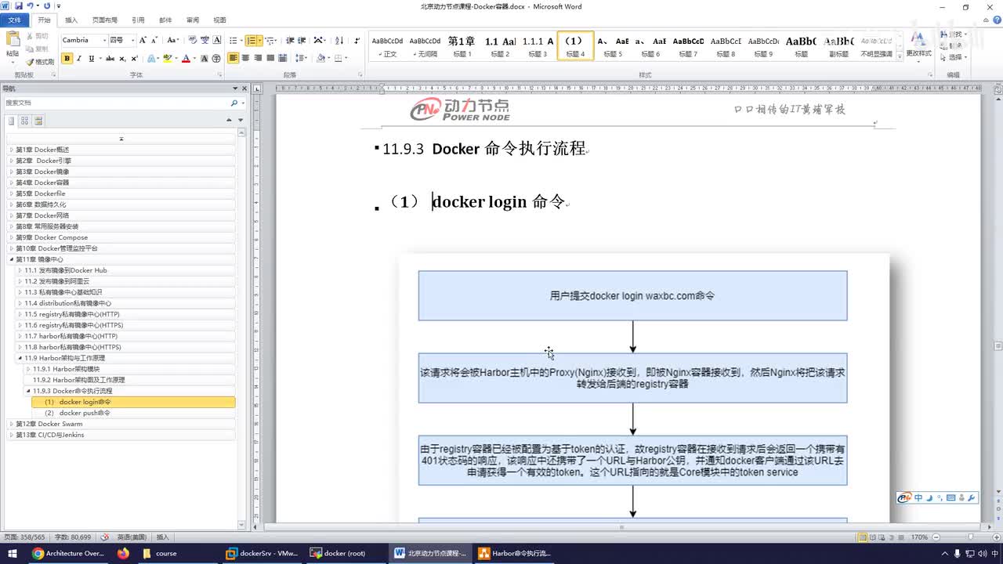
Task: Click the Clear Formatting icon
Action: [191, 40]
